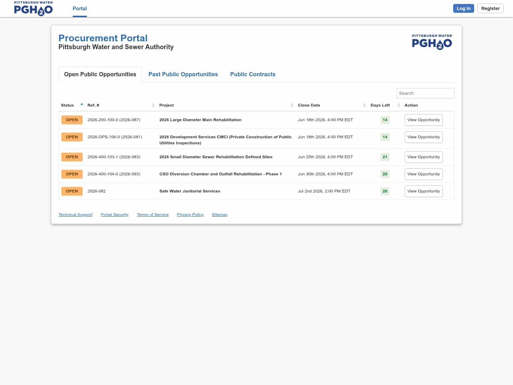This screenshot has width=513, height=385.
Task: Sort by Ref. # using its sort arrows
Action: [x=153, y=105]
